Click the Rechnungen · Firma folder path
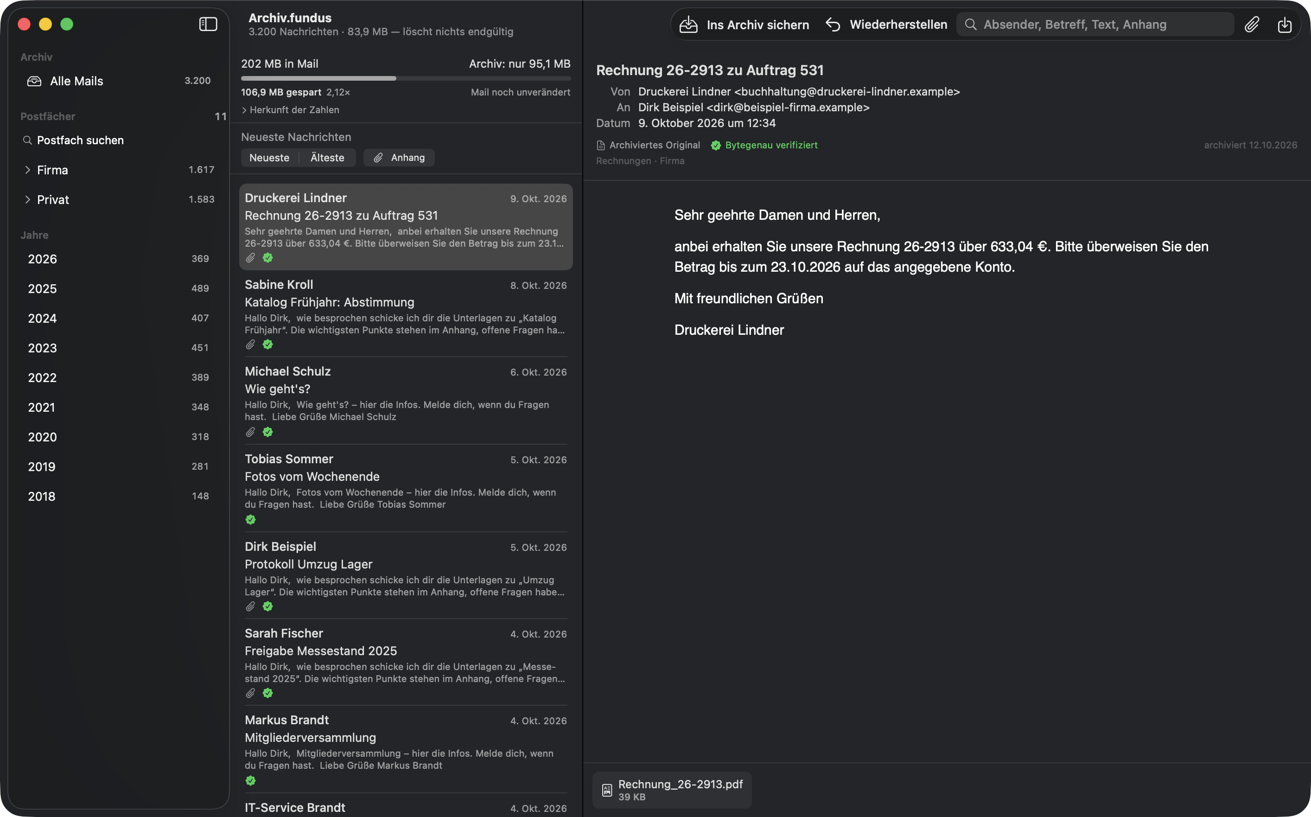This screenshot has width=1311, height=817. (x=640, y=161)
